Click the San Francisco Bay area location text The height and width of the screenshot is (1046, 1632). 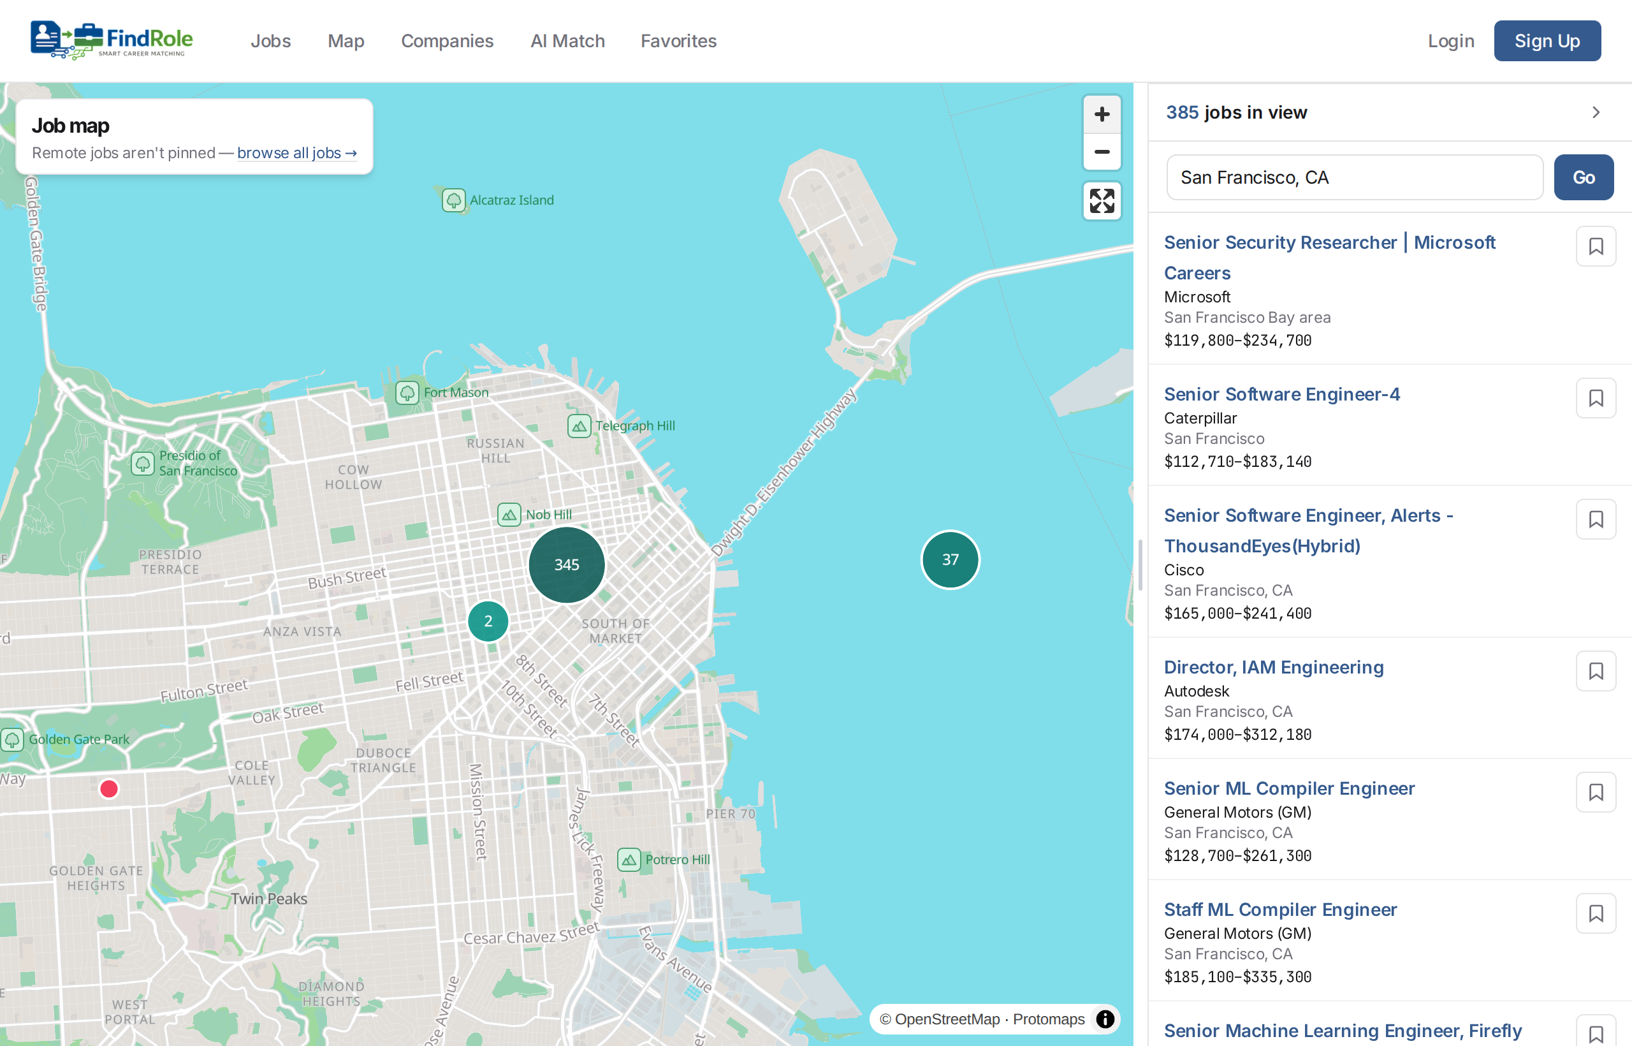(x=1246, y=317)
